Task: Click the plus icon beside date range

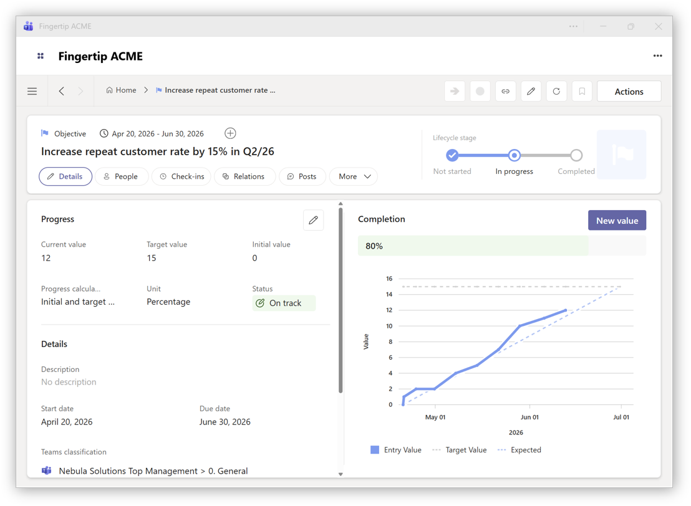Action: point(230,133)
